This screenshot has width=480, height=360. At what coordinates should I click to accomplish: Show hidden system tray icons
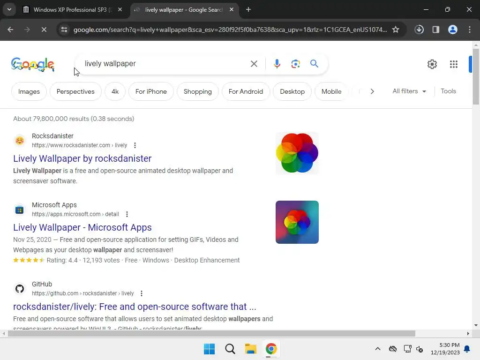378,349
